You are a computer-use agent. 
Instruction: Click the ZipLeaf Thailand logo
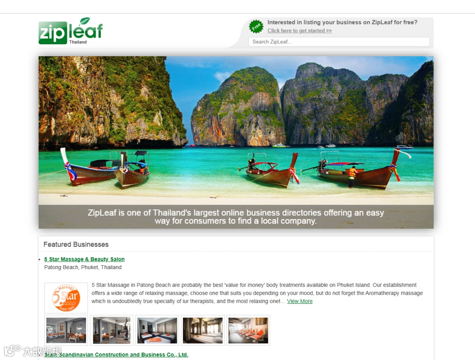[x=70, y=31]
